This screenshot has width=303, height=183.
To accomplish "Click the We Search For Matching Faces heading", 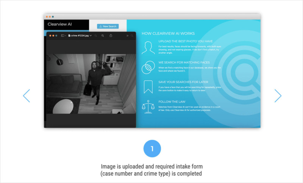I will click(x=184, y=63).
